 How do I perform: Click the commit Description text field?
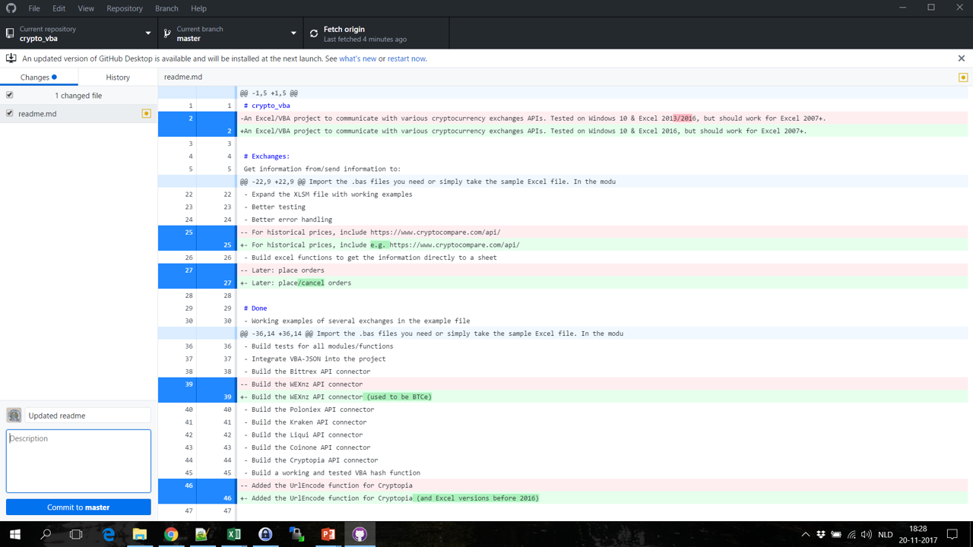point(78,461)
